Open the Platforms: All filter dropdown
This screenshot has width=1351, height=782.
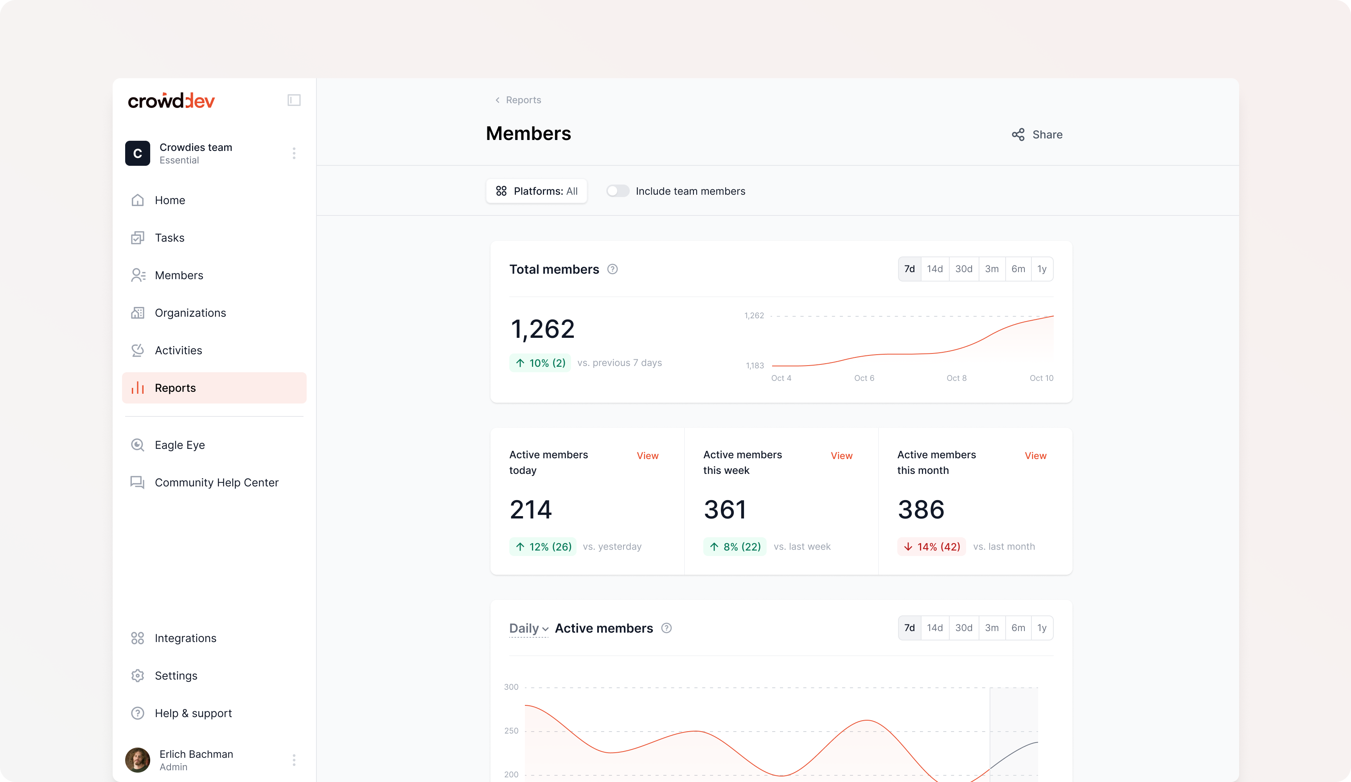(x=537, y=191)
